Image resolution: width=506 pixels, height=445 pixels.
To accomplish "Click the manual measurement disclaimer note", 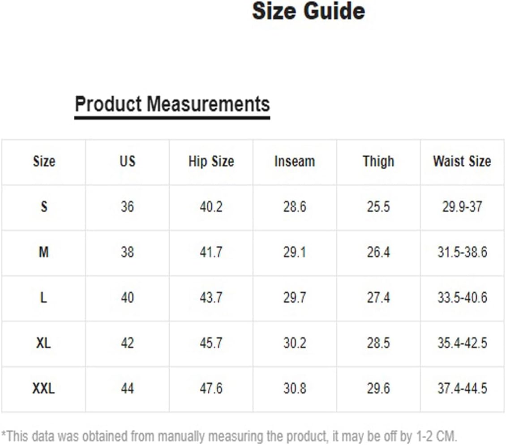I will tap(229, 436).
